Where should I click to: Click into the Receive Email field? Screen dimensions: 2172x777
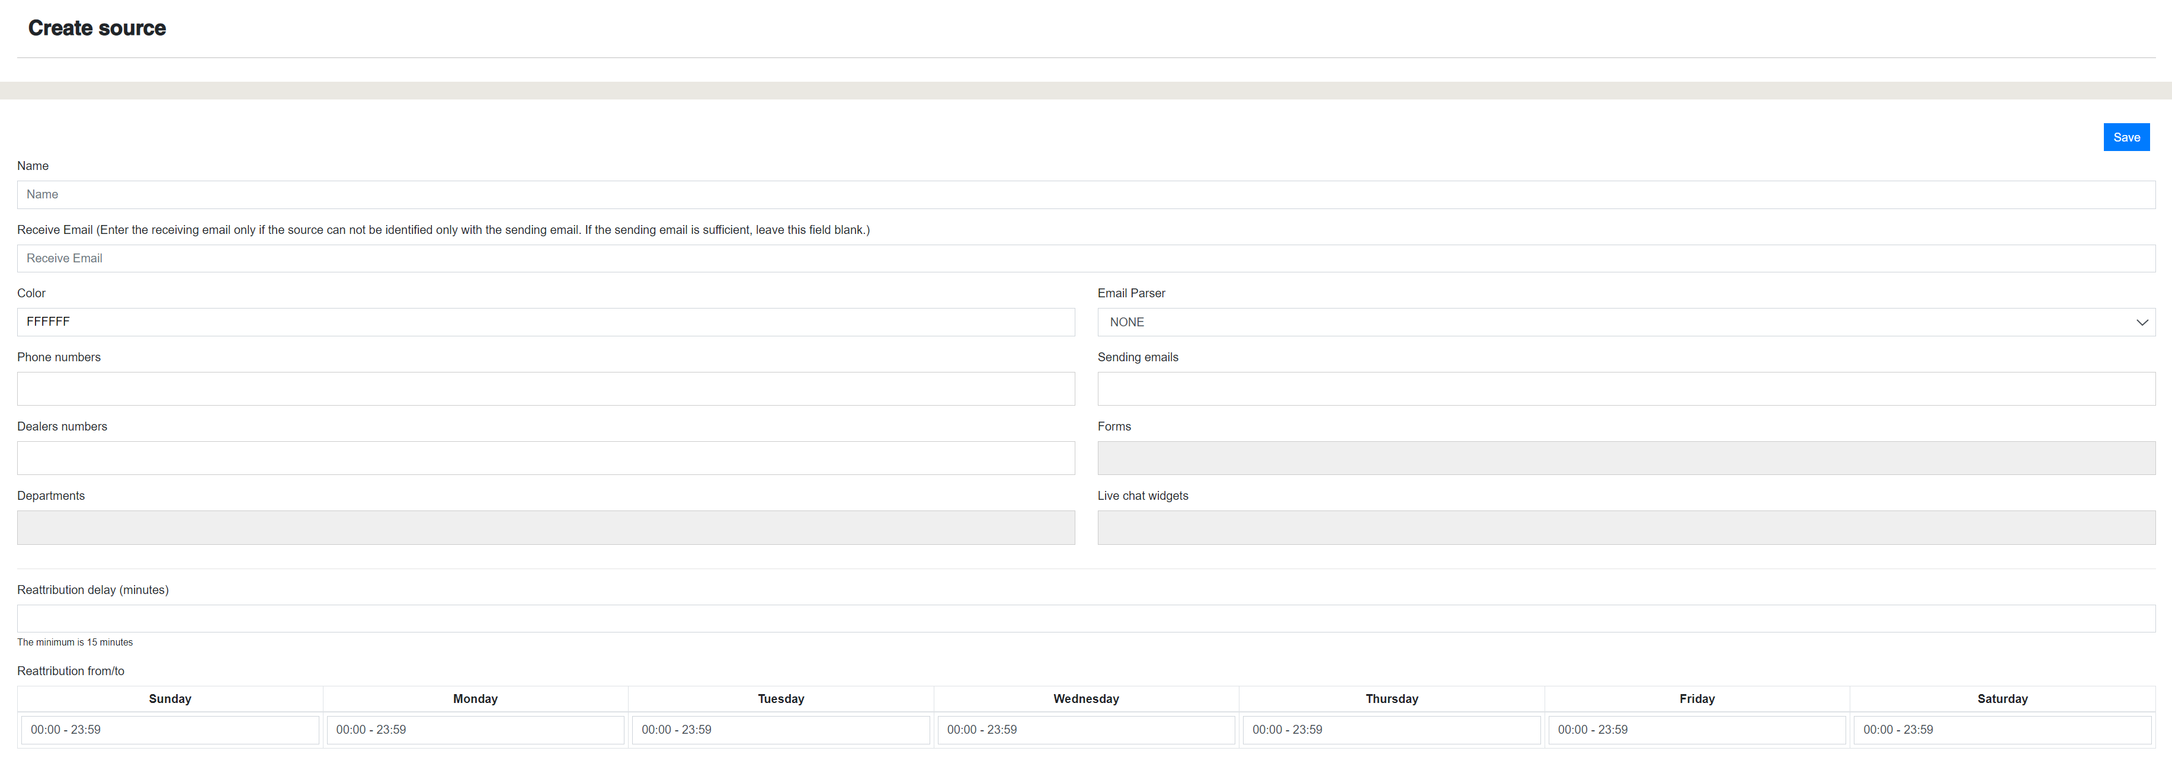tap(1086, 259)
